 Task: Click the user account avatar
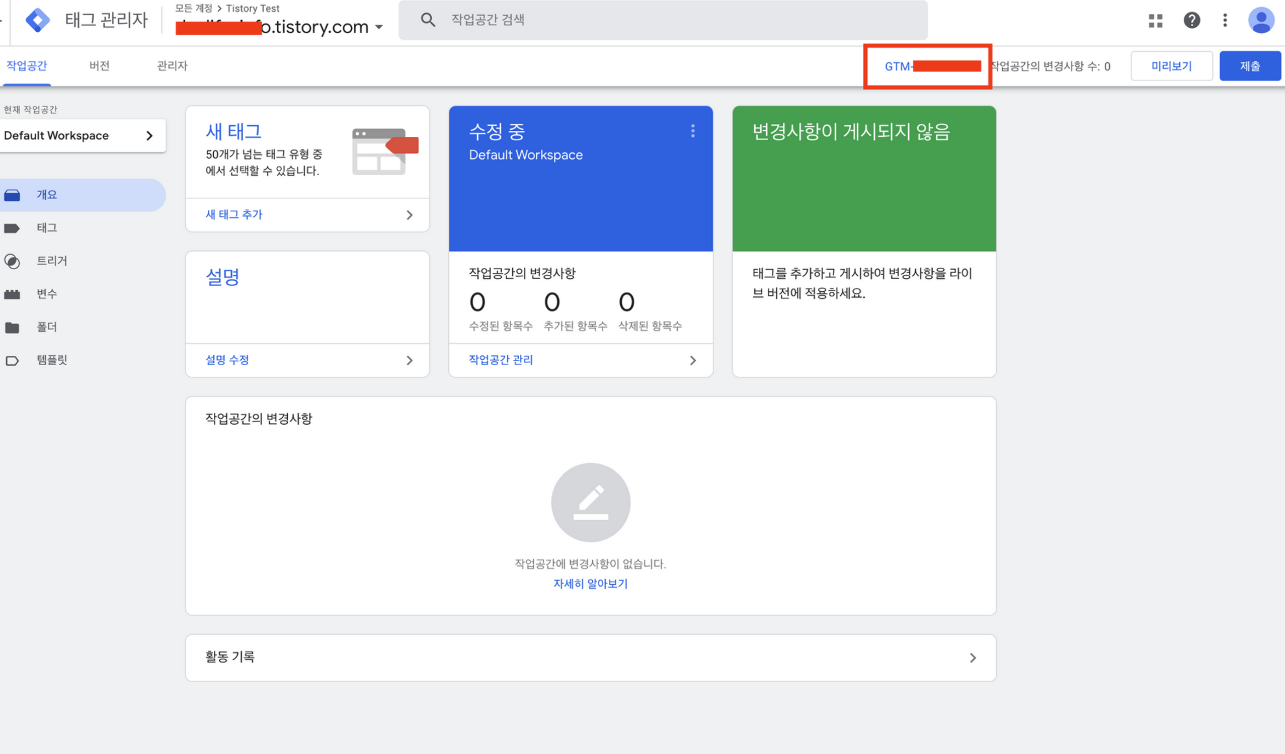tap(1260, 20)
